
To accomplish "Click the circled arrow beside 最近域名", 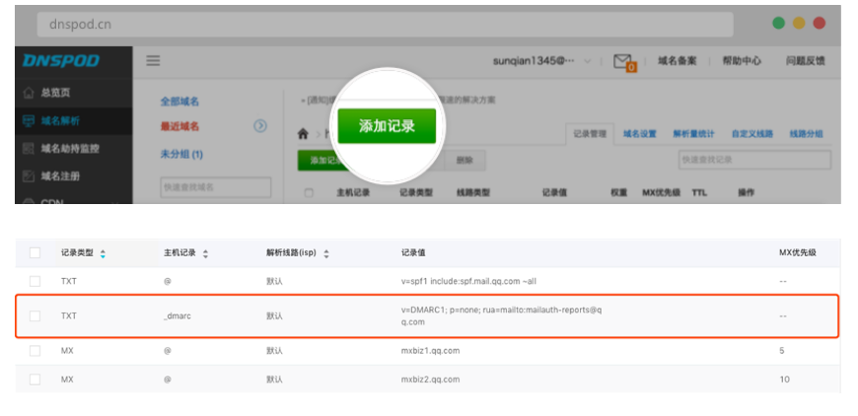I will pos(260,126).
